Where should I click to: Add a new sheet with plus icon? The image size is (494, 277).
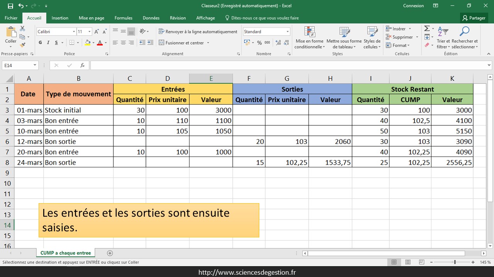click(x=110, y=253)
